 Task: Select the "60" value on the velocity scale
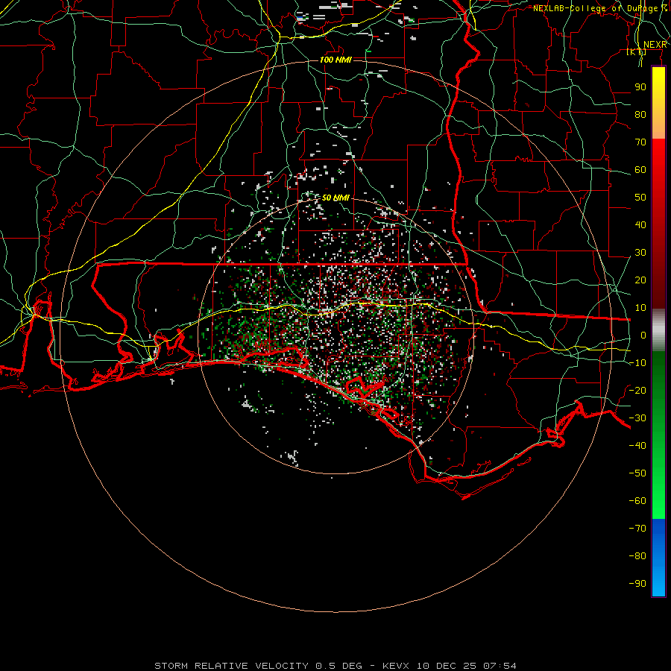(x=640, y=169)
